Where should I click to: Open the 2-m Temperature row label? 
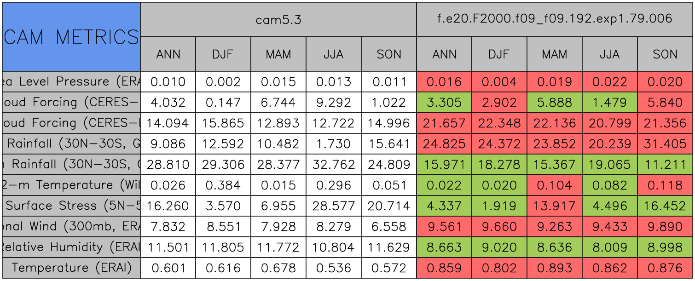(71, 185)
